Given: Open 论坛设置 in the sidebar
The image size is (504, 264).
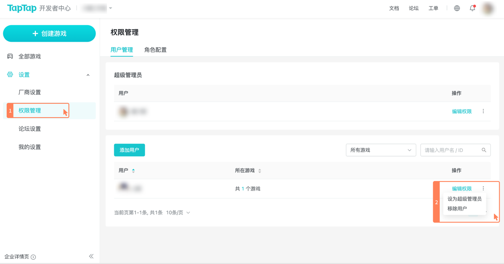Looking at the screenshot, I should [30, 129].
